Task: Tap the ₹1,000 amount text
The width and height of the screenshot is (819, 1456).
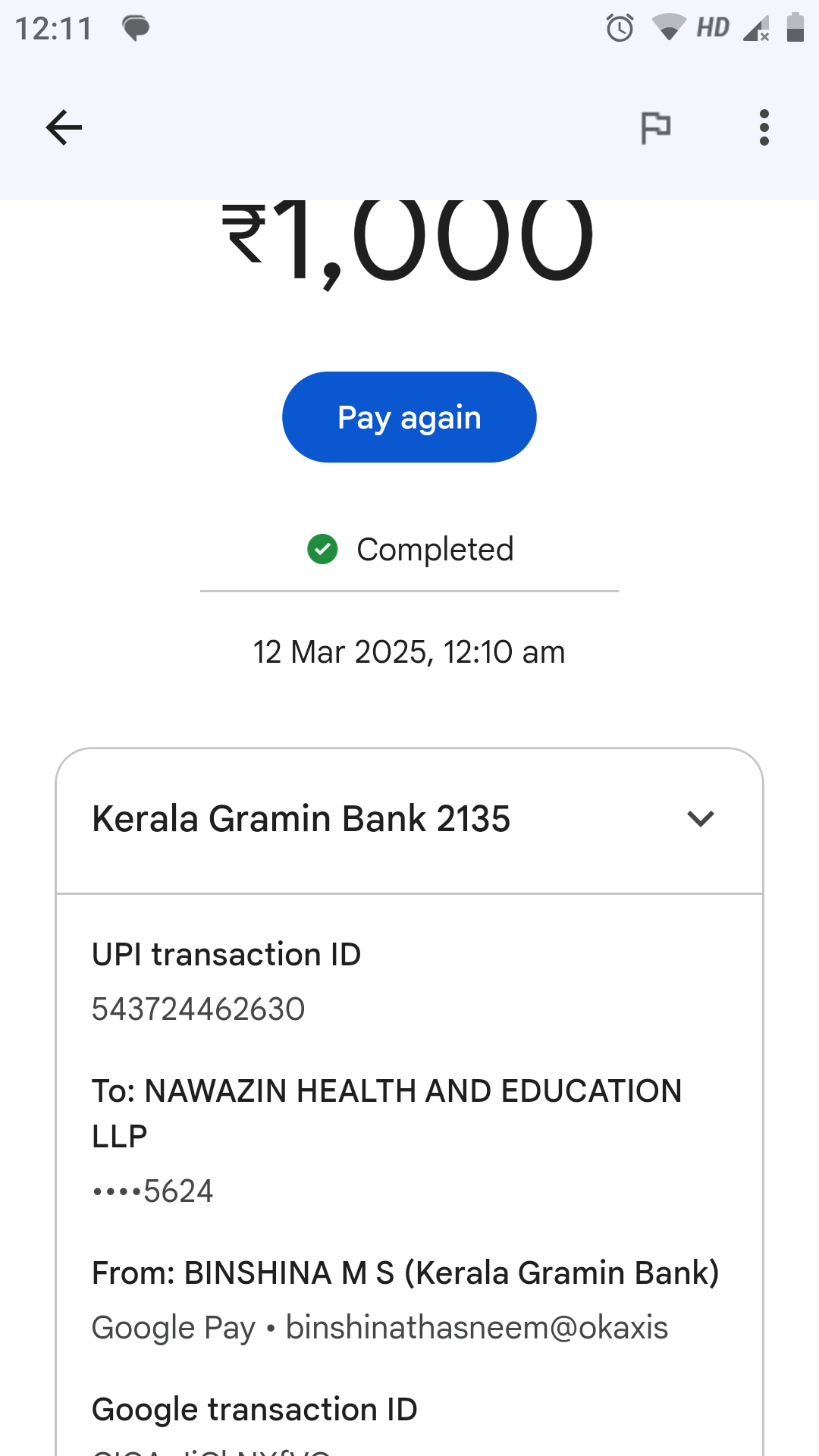Action: point(408,239)
